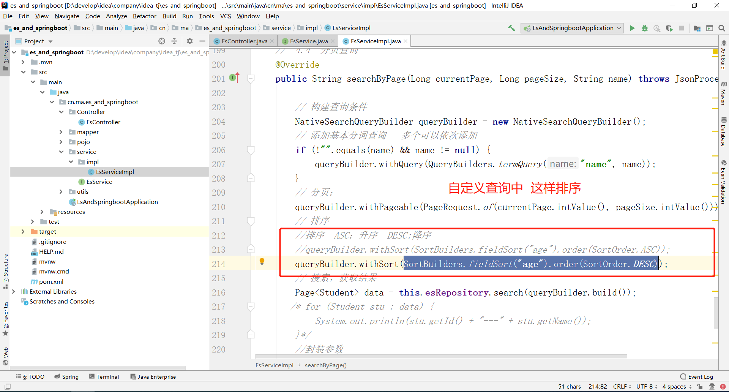The image size is (729, 392).
Task: Switch to the EsController.java tab
Action: (244, 41)
